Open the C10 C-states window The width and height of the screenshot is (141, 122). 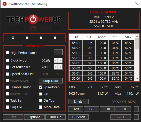(x=107, y=109)
